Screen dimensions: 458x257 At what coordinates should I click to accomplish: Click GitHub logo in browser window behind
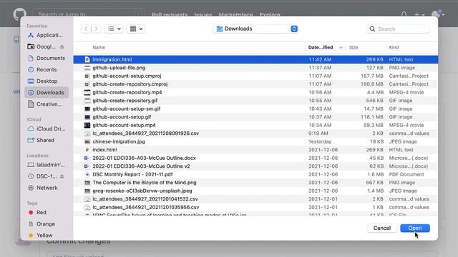pyautogui.click(x=20, y=14)
